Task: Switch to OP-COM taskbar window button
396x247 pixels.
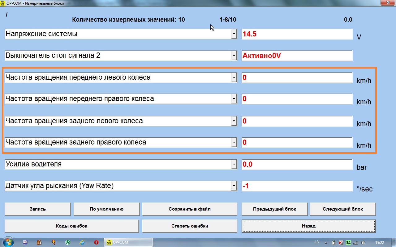Action: pyautogui.click(x=128, y=242)
